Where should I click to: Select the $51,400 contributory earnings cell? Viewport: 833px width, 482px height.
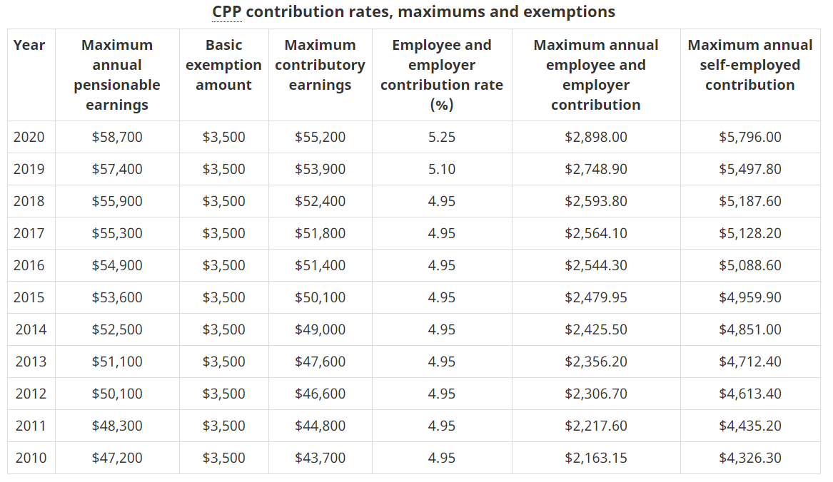coord(320,265)
